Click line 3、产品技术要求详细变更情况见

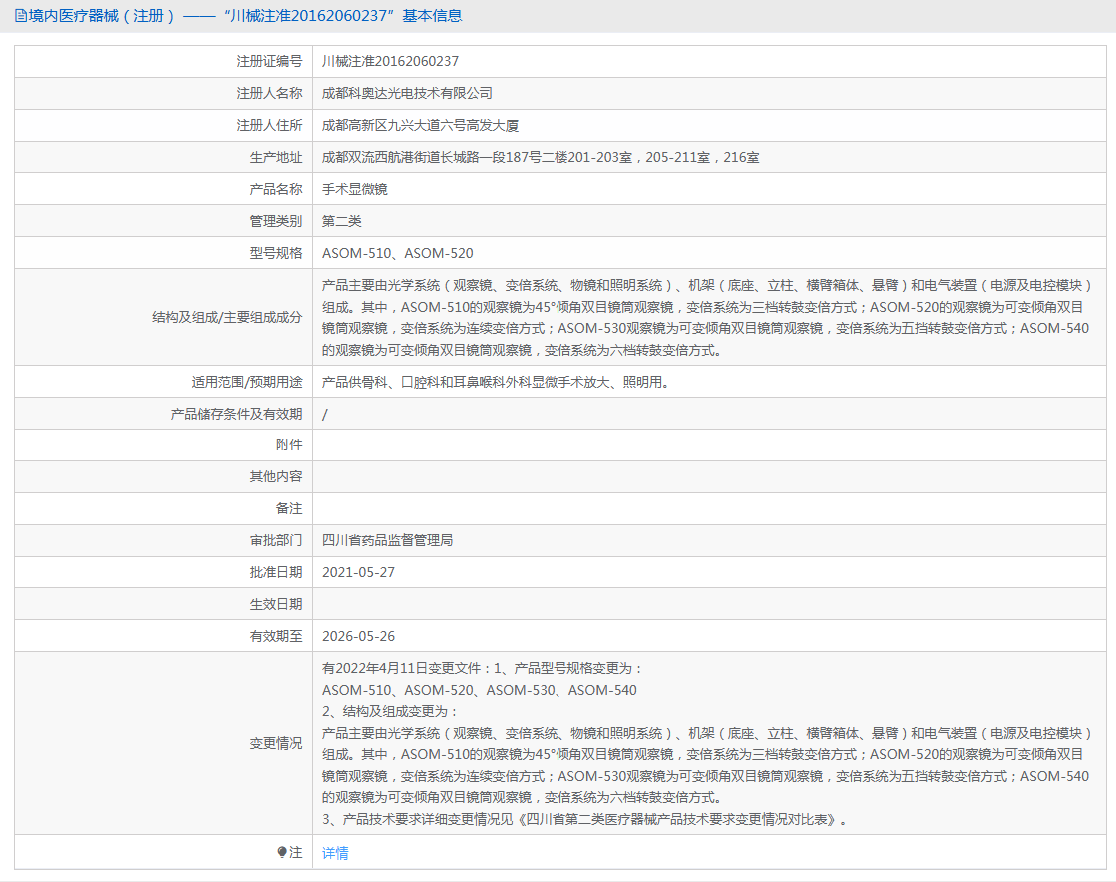point(586,819)
